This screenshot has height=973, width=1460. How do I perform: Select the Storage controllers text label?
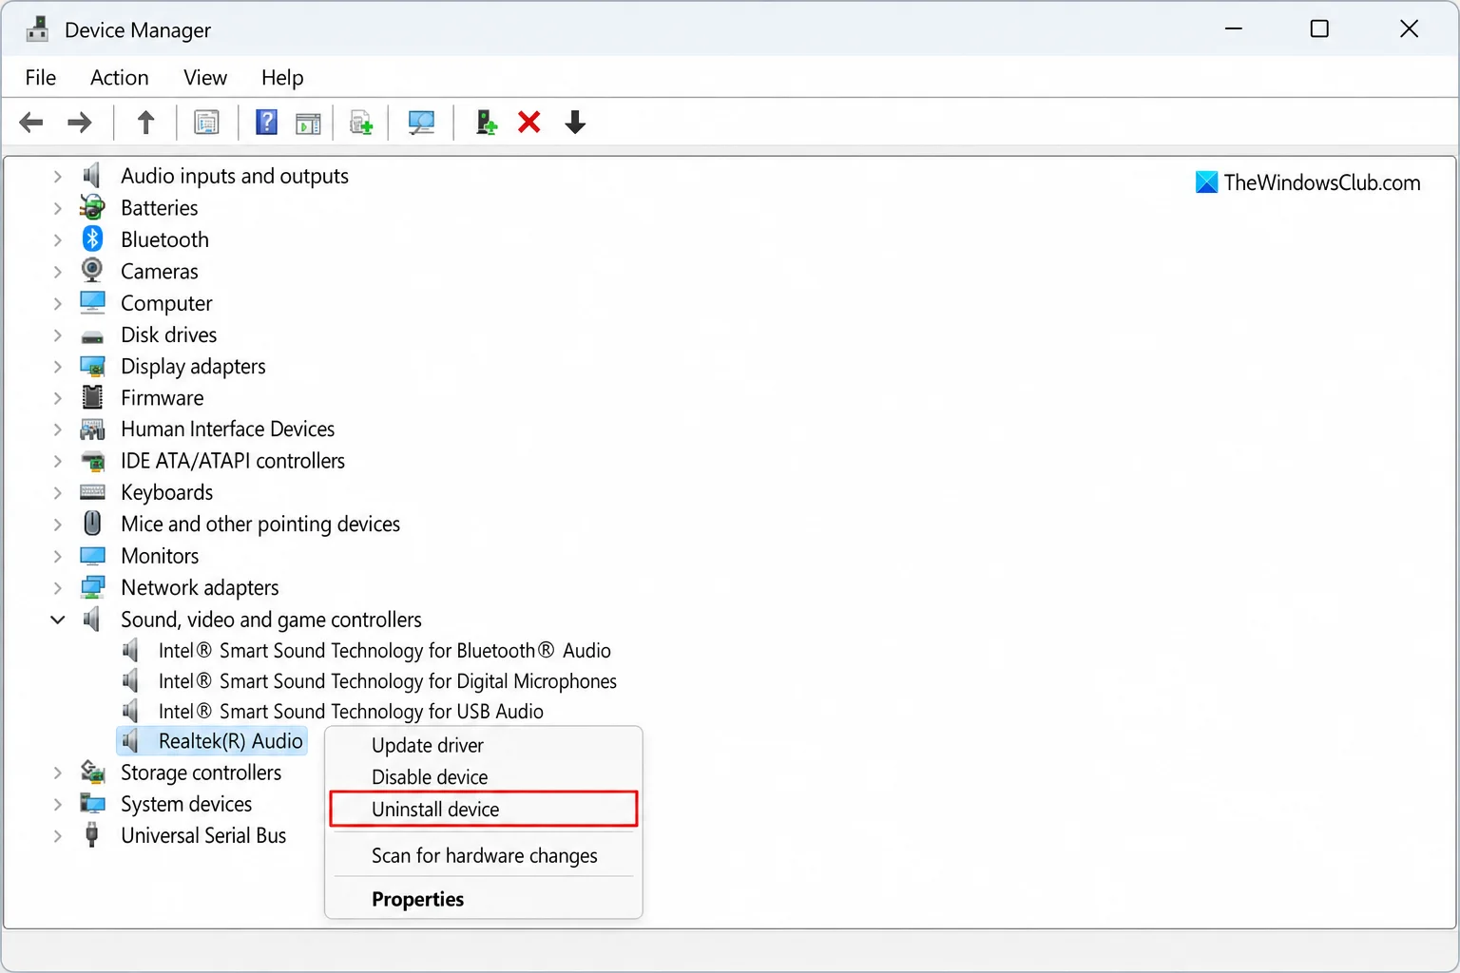coord(201,772)
